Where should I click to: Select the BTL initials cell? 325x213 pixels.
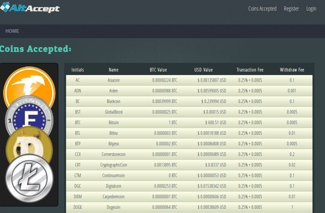[78, 133]
